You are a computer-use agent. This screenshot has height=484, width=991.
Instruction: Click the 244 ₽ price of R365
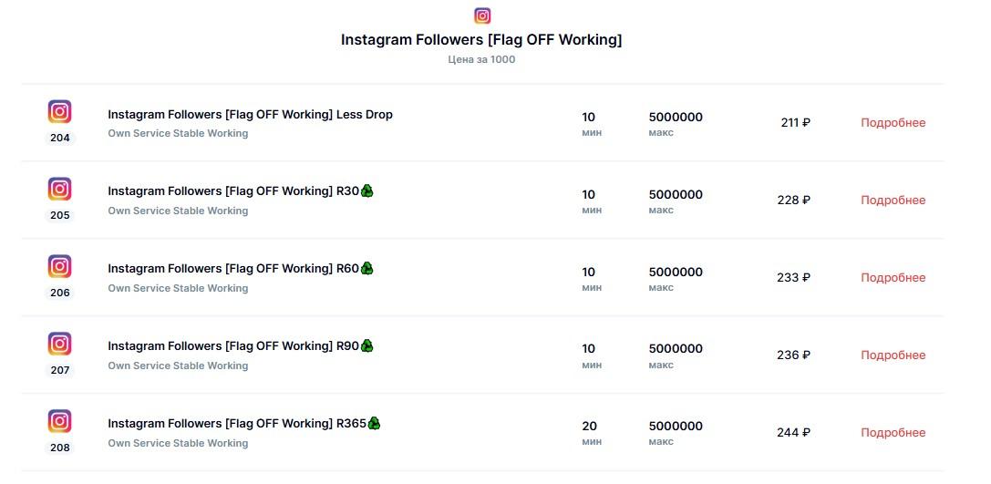tap(793, 433)
